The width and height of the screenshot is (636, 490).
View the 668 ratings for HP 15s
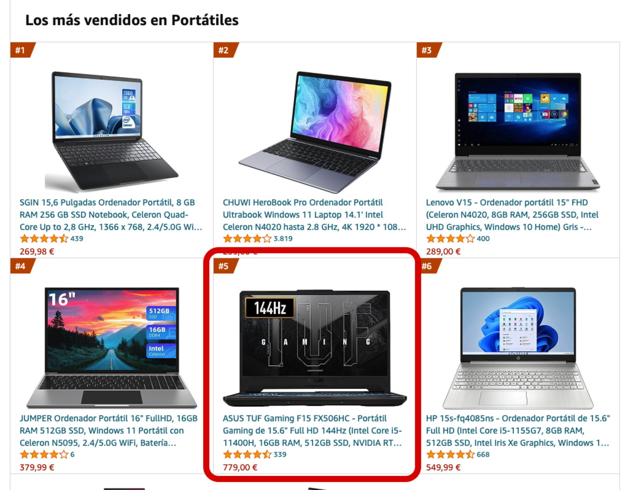coord(458,455)
